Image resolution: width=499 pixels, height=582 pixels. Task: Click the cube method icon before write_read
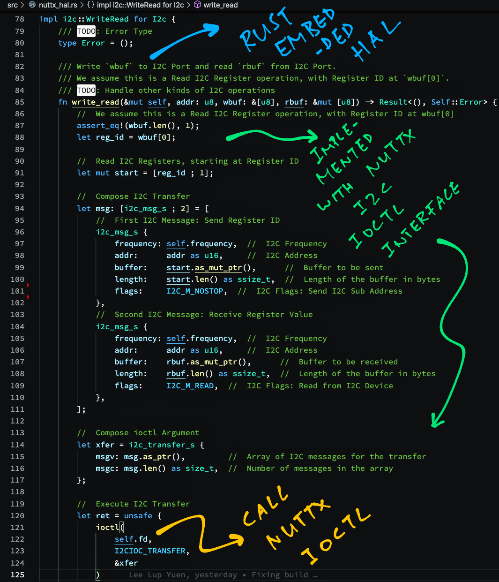[x=197, y=5]
